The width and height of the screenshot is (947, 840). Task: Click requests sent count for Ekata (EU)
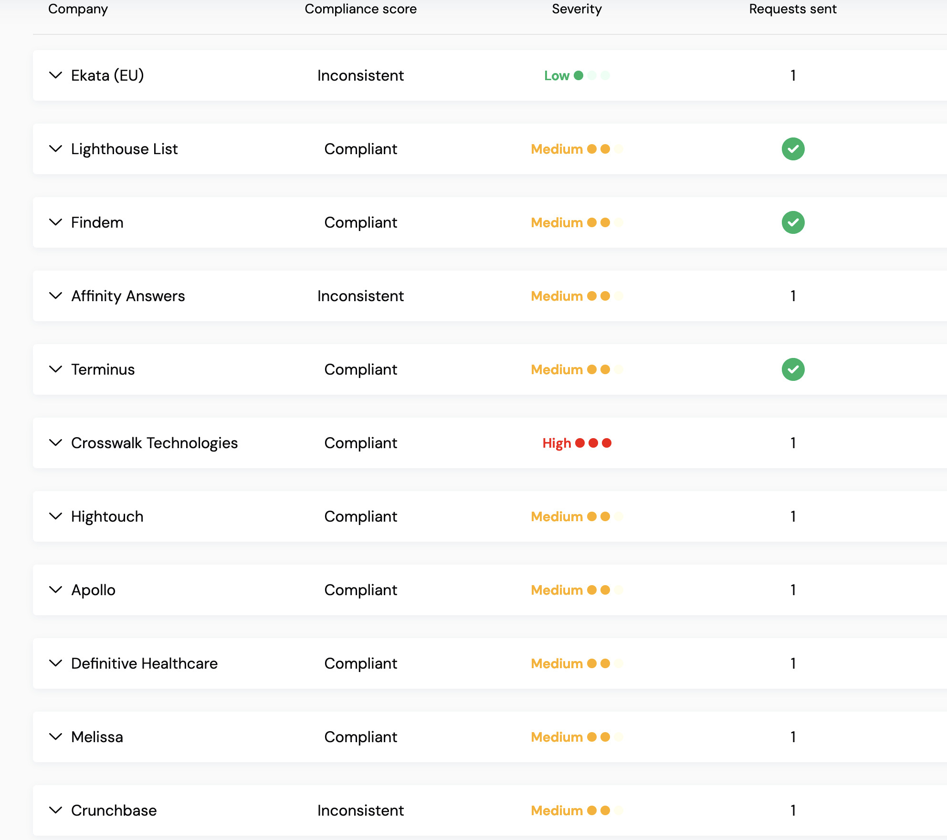pos(793,75)
